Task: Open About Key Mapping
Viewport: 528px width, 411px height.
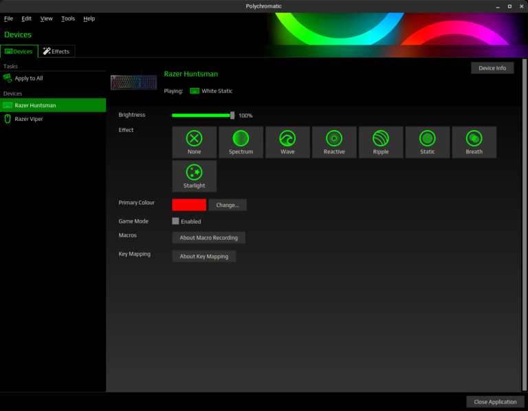Action: [x=203, y=256]
